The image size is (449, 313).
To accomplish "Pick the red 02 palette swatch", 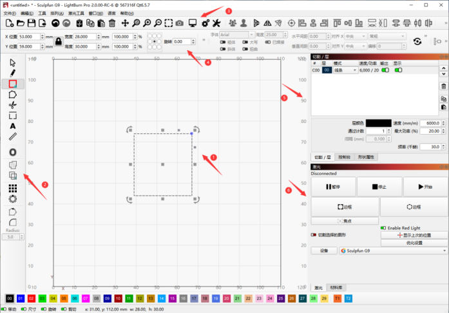I will tap(31, 298).
